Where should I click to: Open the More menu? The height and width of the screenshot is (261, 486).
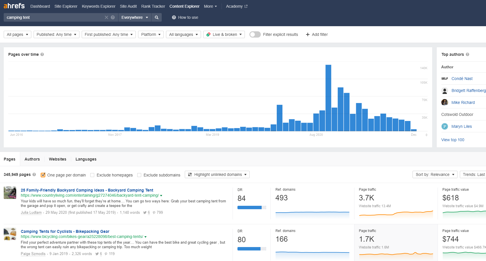pyautogui.click(x=210, y=6)
